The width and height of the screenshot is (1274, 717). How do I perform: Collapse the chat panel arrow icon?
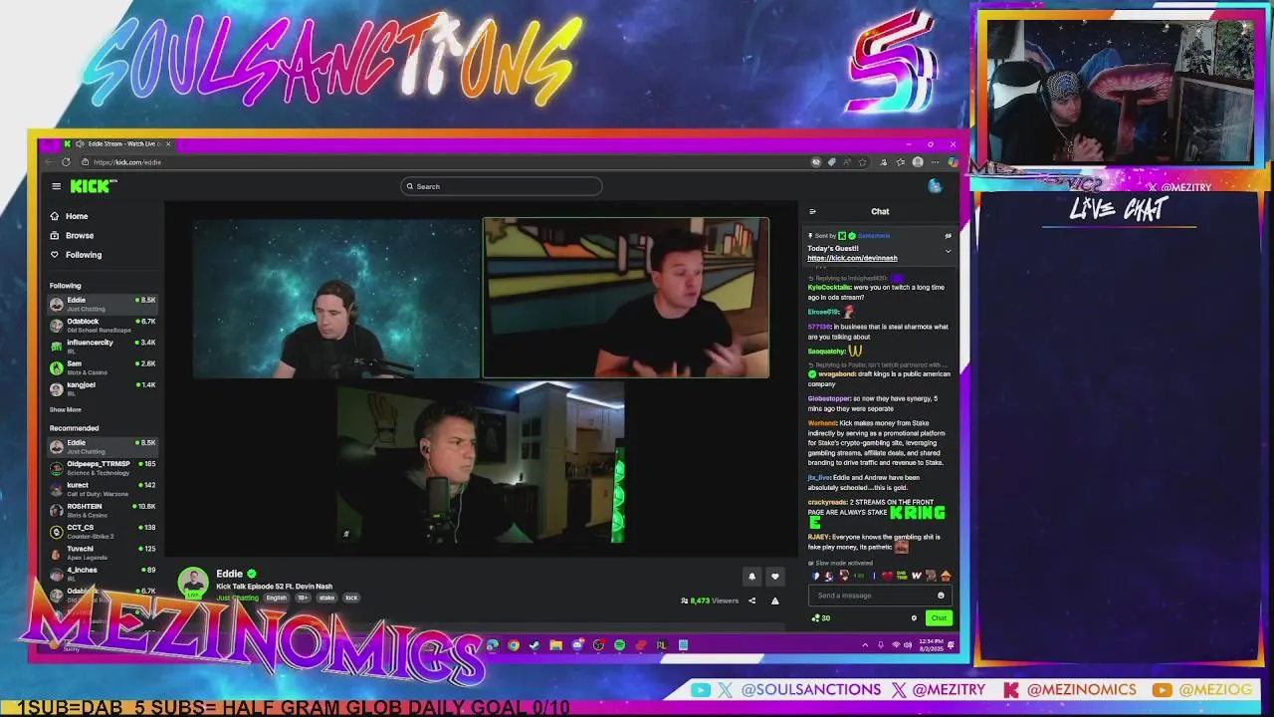click(x=812, y=211)
